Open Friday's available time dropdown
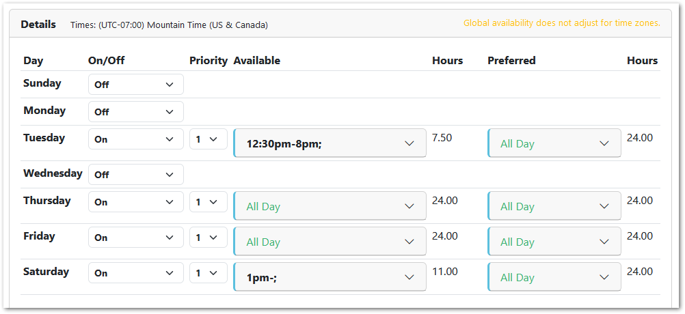685x314 pixels. [330, 242]
